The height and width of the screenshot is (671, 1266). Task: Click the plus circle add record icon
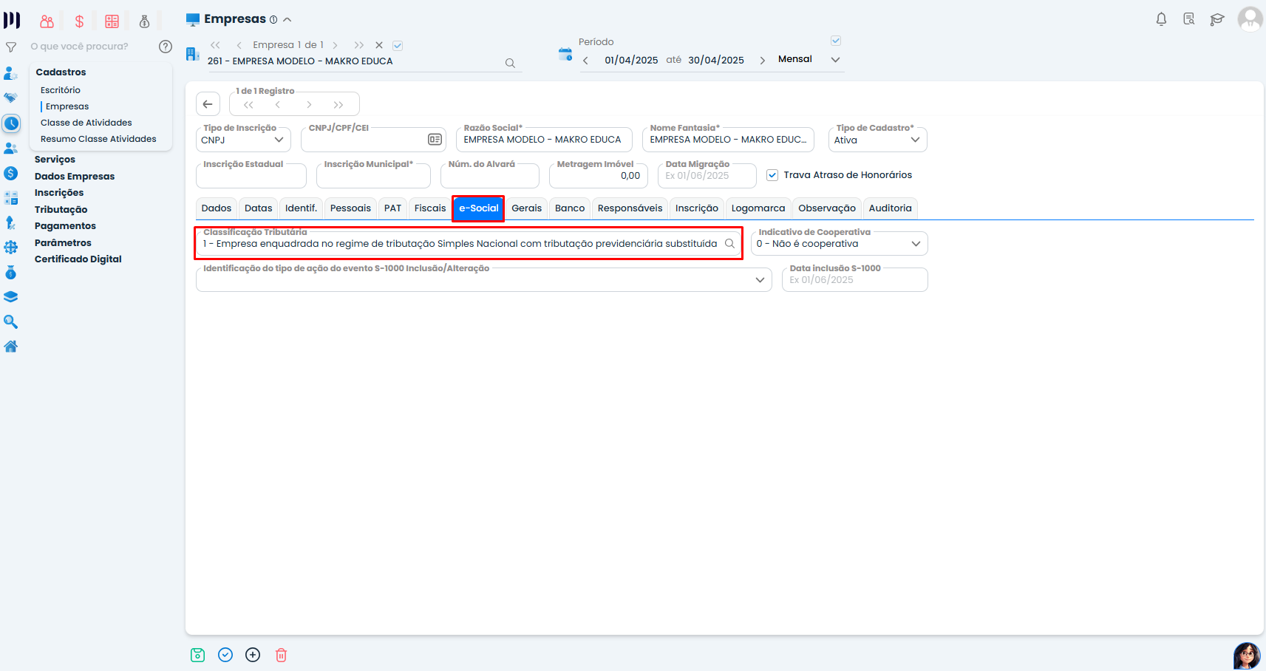click(253, 655)
